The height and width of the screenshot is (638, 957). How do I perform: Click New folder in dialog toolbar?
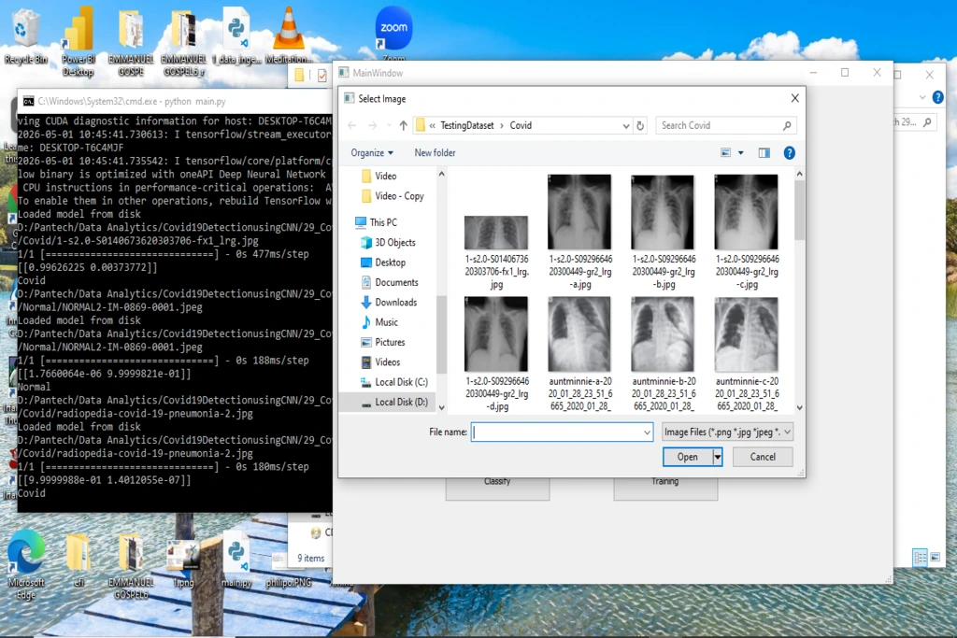coord(435,153)
